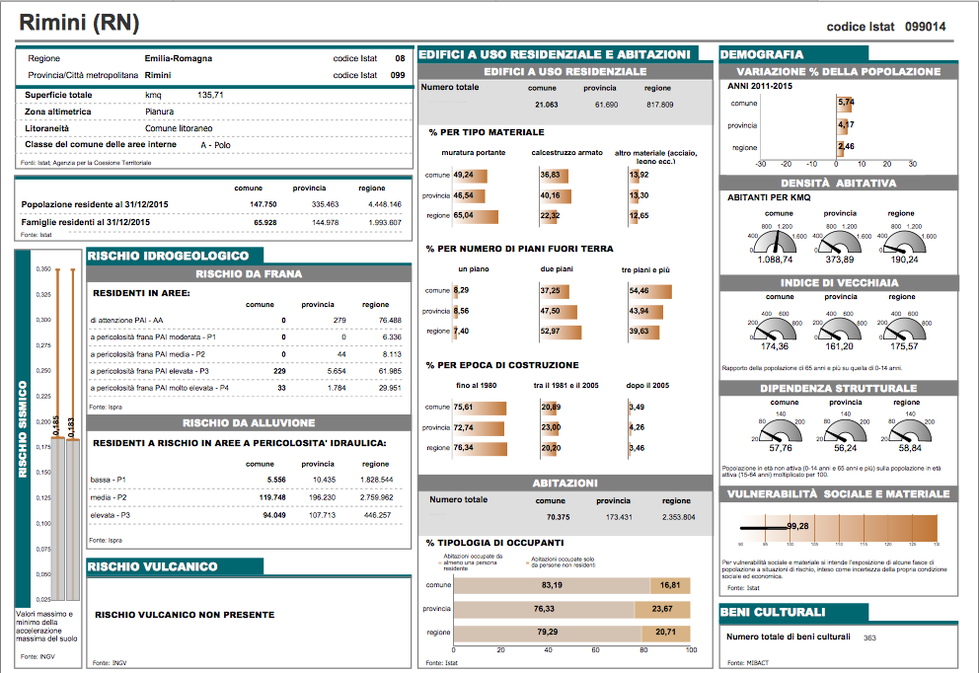Click the "16,81" bar segment
979x673 pixels.
pyautogui.click(x=670, y=585)
